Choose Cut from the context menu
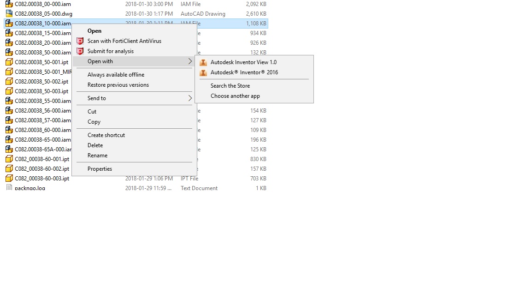 click(x=92, y=111)
